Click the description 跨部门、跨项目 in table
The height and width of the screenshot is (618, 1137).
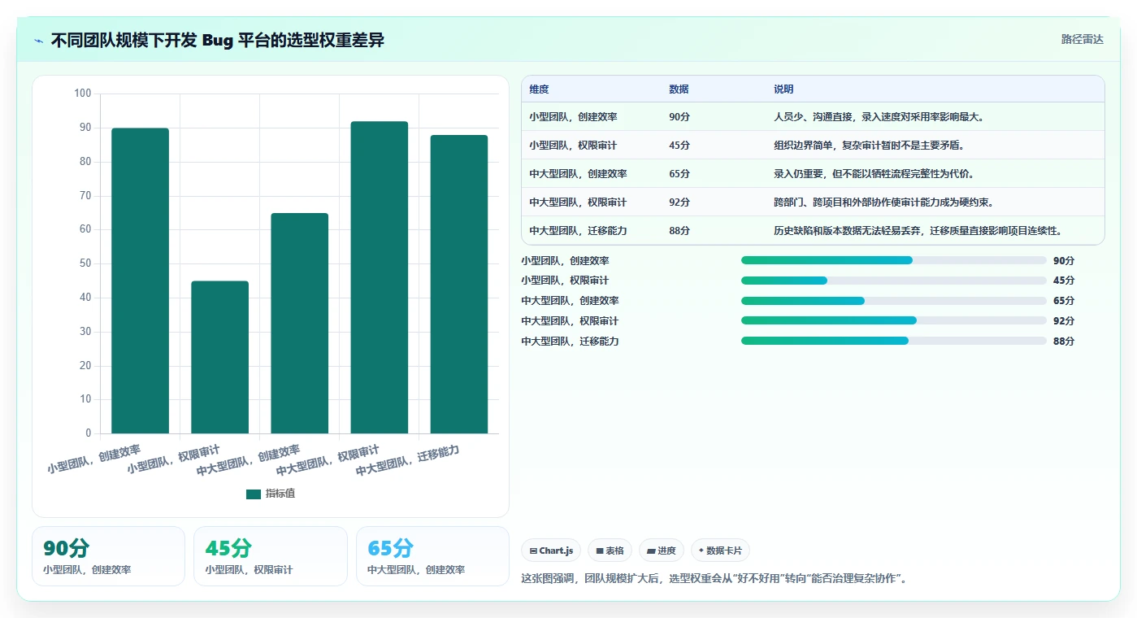pos(883,202)
